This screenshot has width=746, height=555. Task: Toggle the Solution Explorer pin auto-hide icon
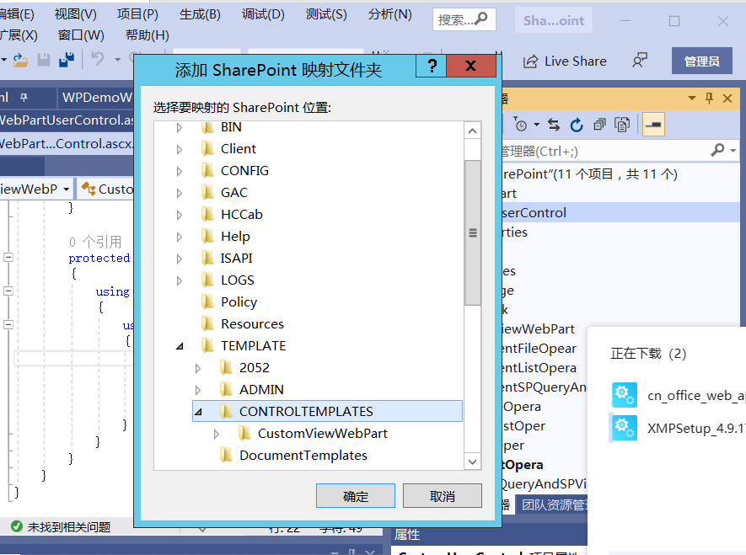tap(710, 99)
